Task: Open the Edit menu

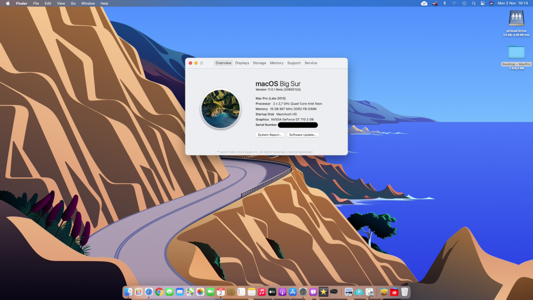Action: point(48,3)
